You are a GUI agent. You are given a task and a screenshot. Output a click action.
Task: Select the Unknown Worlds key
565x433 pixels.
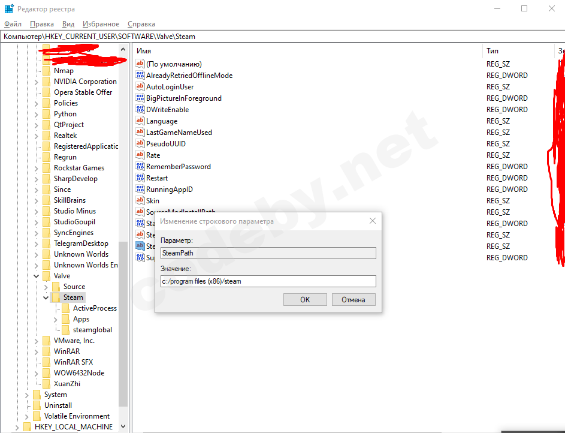click(x=81, y=254)
